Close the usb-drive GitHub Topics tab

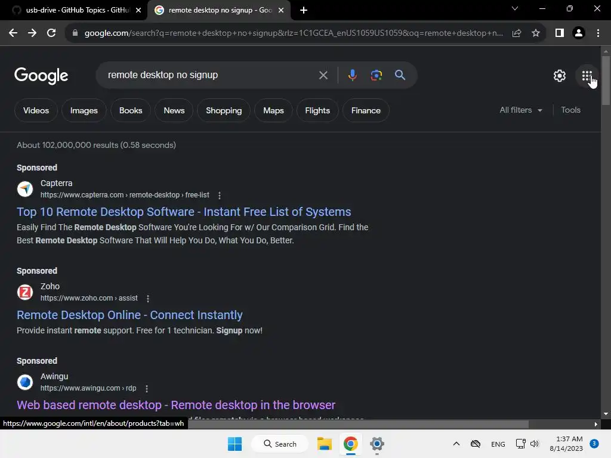[138, 10]
